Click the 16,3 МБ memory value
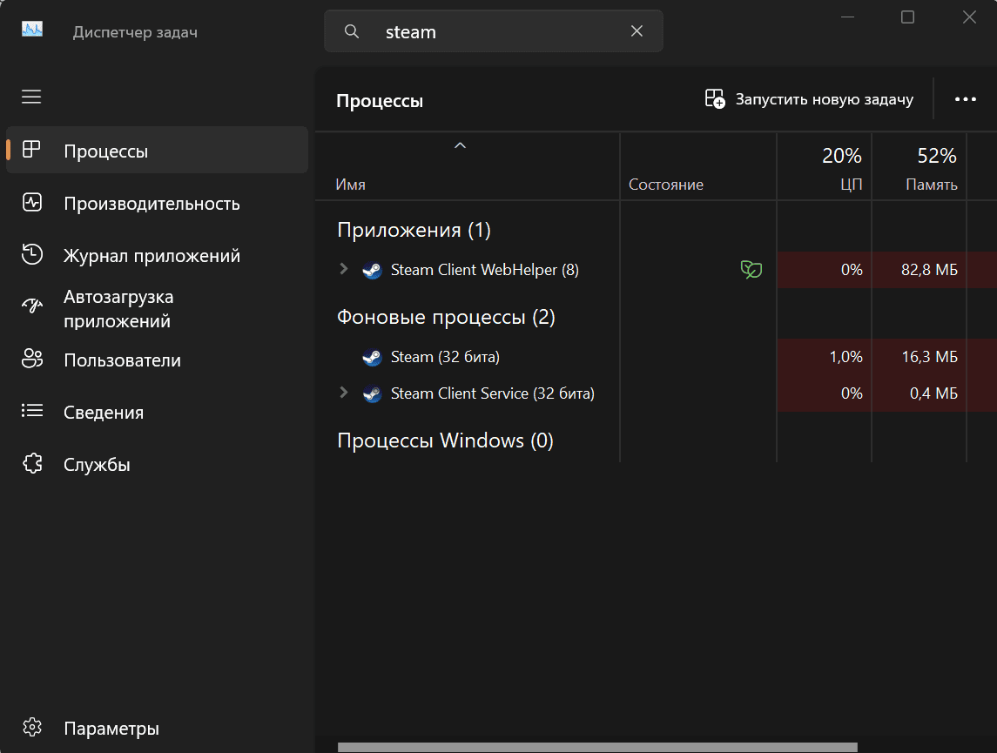Viewport: 997px width, 753px height. 930,357
